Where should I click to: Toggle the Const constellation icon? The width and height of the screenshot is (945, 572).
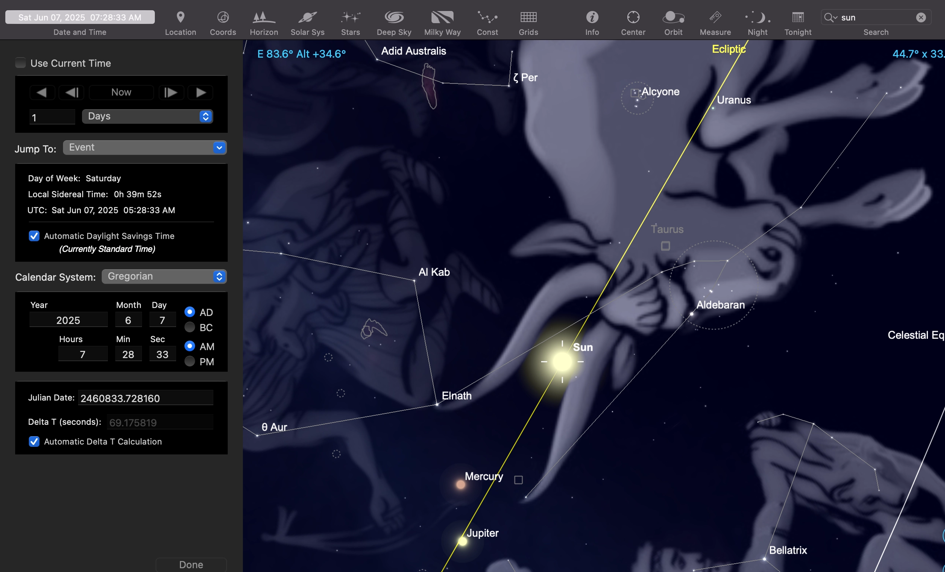pyautogui.click(x=487, y=17)
